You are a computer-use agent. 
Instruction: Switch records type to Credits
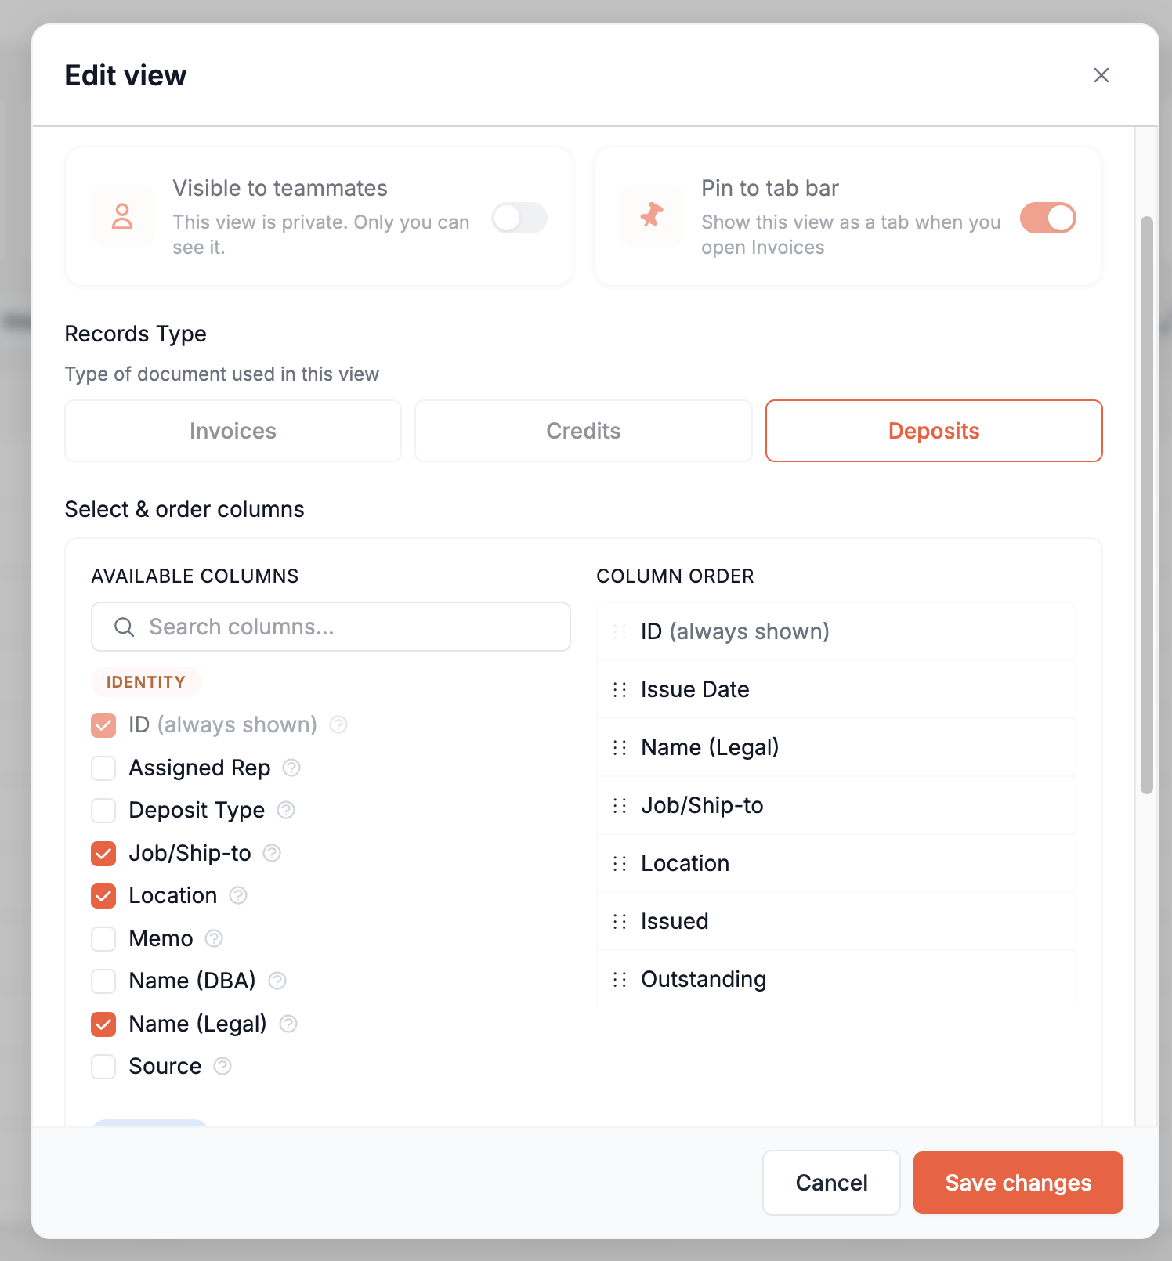(x=584, y=431)
